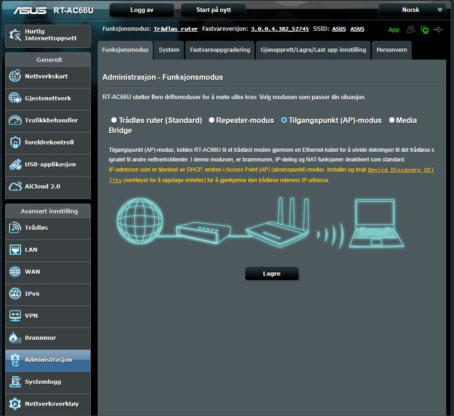Click the Administrasjon gear icon
The width and height of the screenshot is (454, 416).
point(15,360)
